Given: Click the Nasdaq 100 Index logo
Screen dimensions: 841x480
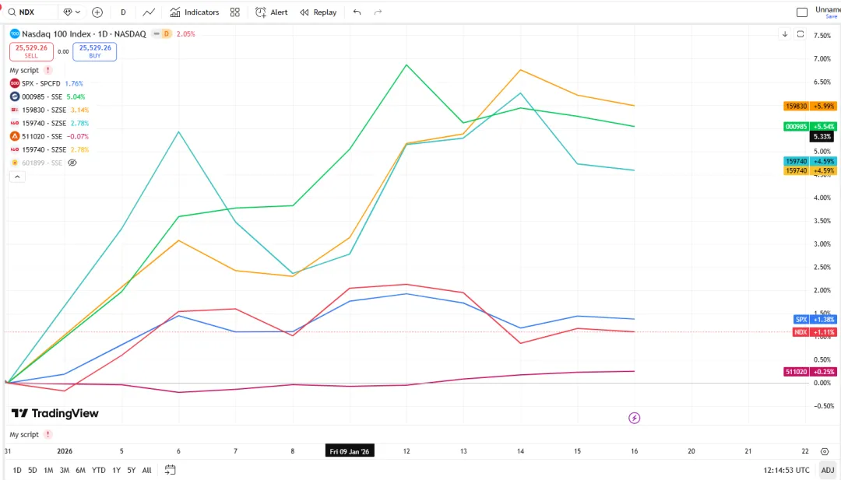Looking at the screenshot, I should [15, 33].
